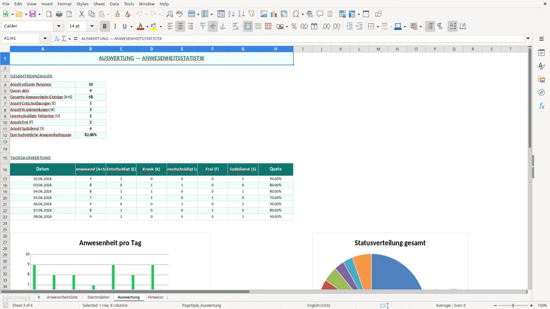The image size is (550, 309).
Task: Open Find & Replace icon
Action: pos(170,14)
